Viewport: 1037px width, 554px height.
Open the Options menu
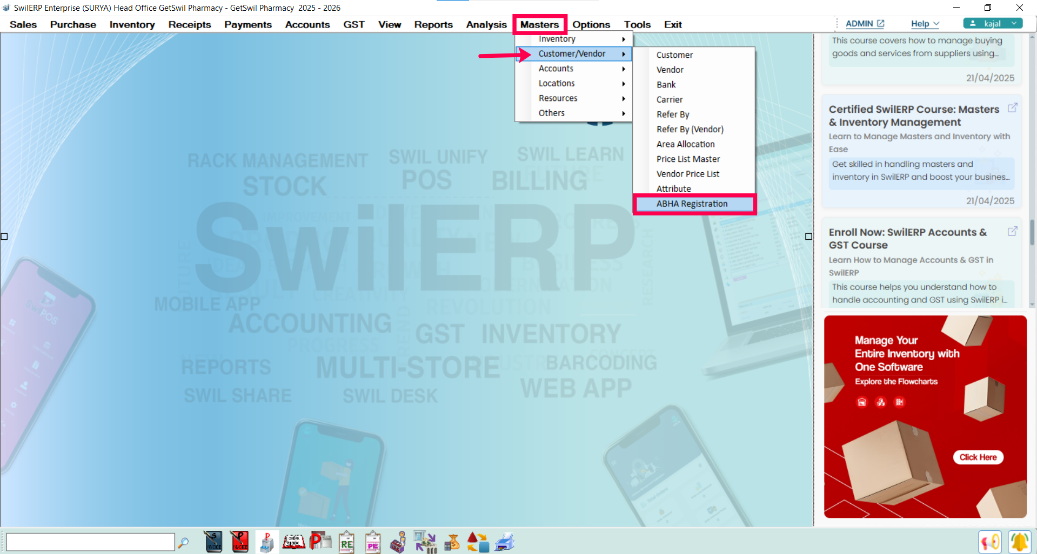coord(591,24)
